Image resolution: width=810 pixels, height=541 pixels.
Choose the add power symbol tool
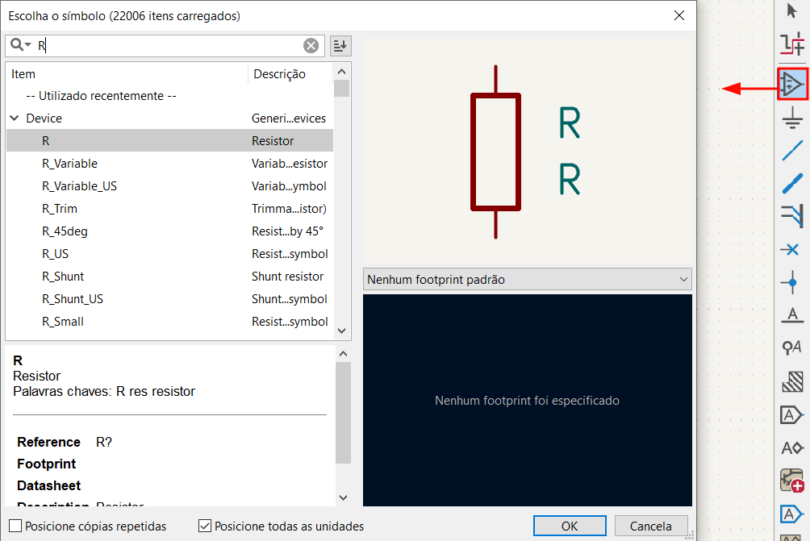coord(792,119)
